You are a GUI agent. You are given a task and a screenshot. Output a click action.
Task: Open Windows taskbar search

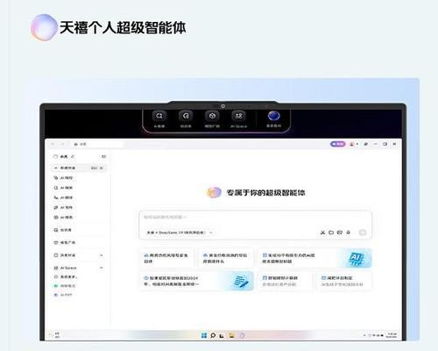pyautogui.click(x=213, y=335)
